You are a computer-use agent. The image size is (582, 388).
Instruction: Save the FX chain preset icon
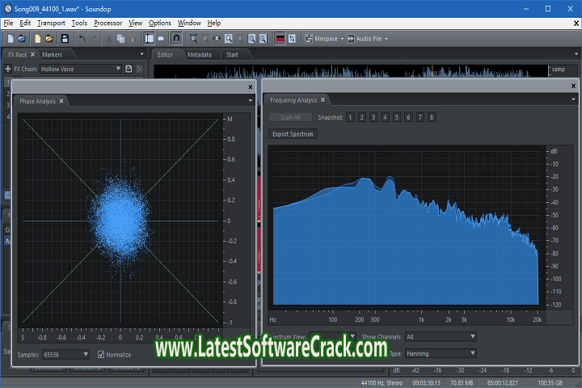click(129, 69)
